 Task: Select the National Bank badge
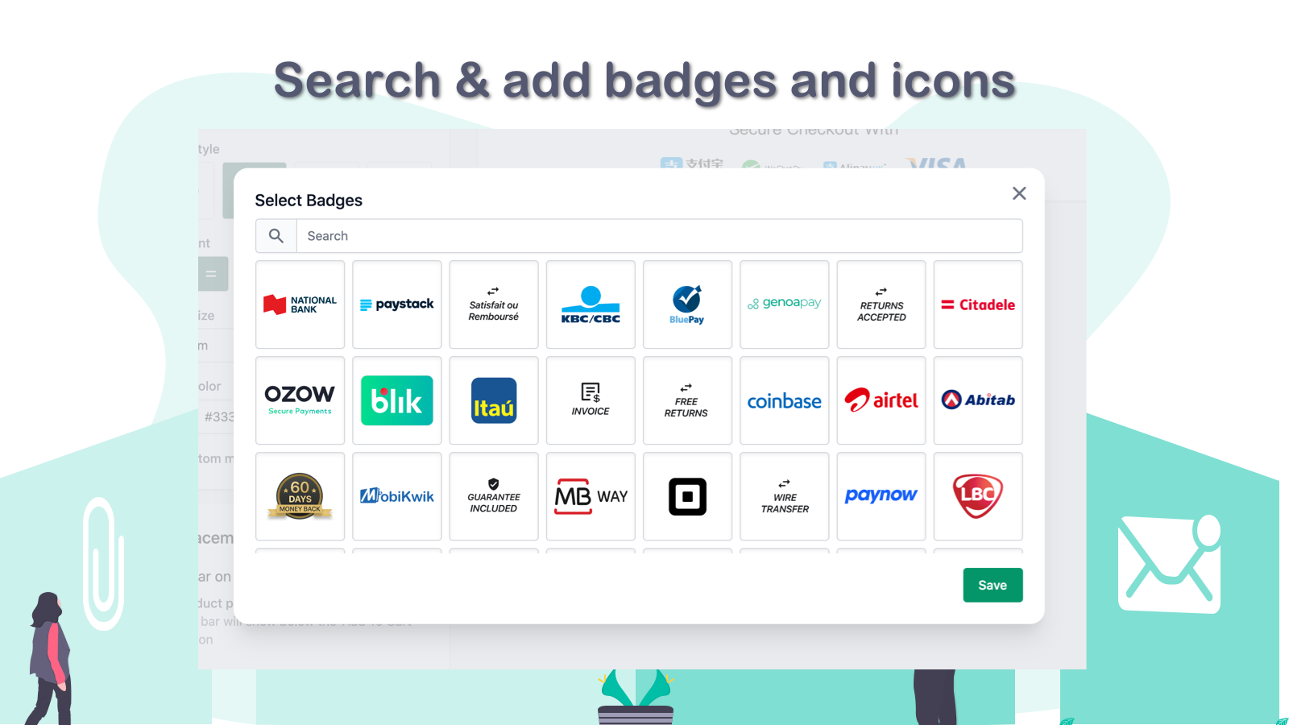(300, 304)
